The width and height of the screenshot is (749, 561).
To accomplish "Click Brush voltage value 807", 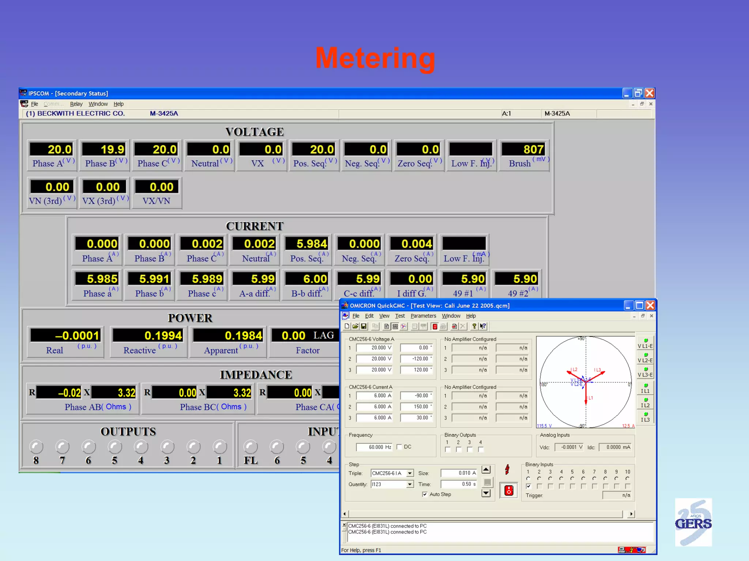I will (x=524, y=149).
